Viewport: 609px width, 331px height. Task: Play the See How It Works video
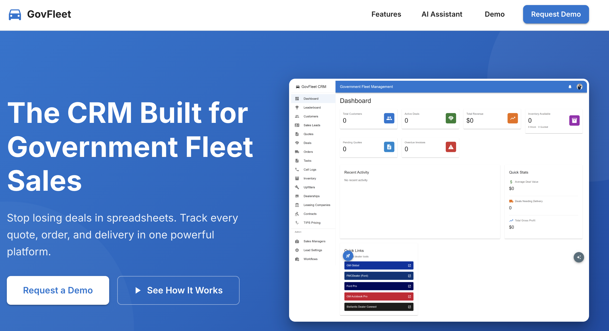(x=178, y=290)
